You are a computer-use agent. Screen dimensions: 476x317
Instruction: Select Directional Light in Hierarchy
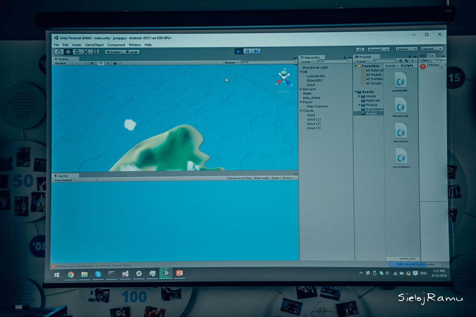[315, 68]
